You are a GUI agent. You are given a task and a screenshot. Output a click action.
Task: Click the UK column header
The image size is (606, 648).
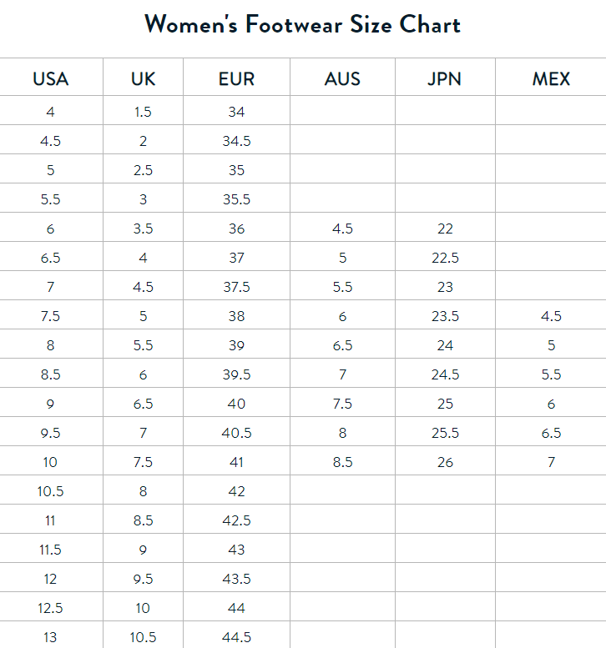click(x=144, y=79)
